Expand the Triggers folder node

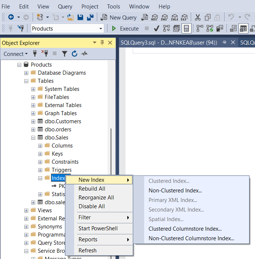pyautogui.click(x=40, y=170)
